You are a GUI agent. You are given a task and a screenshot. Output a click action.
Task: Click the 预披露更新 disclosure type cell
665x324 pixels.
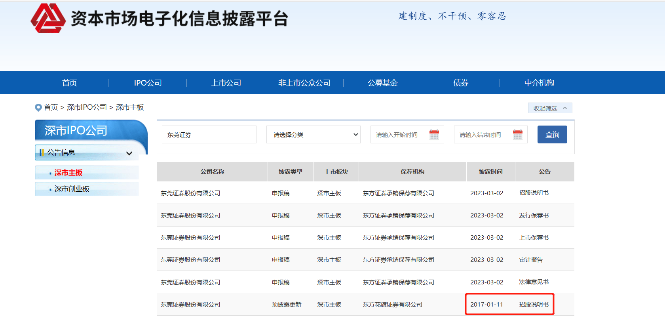tap(287, 305)
